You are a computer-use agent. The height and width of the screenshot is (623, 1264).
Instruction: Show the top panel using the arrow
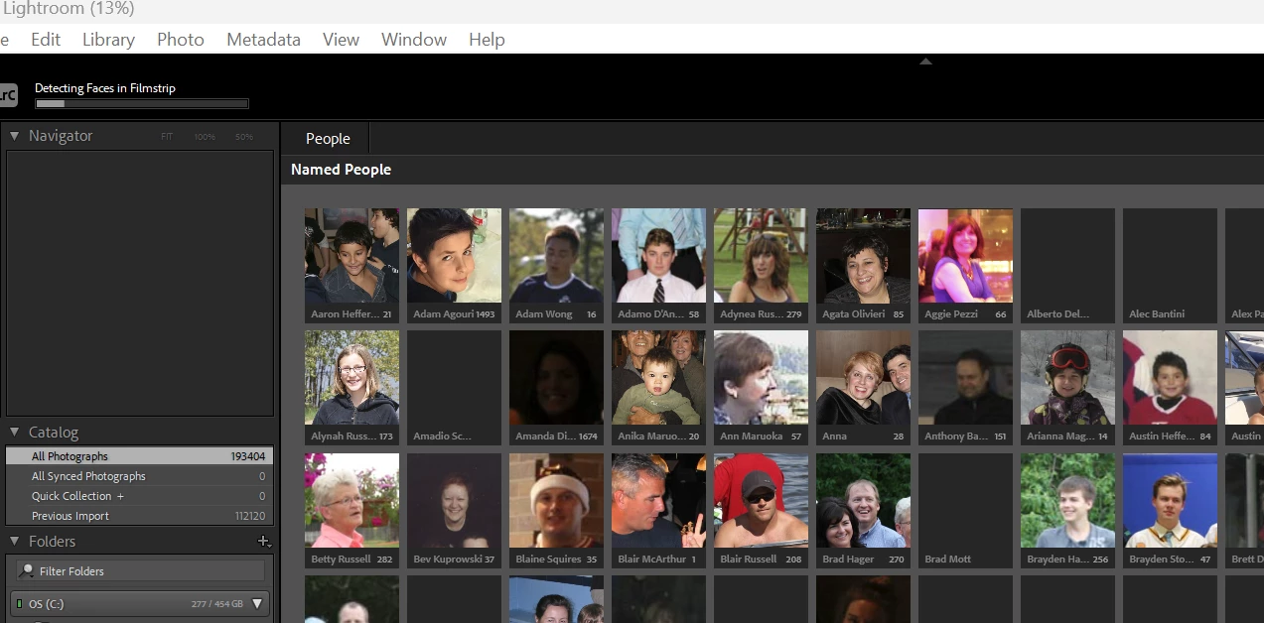(x=925, y=62)
